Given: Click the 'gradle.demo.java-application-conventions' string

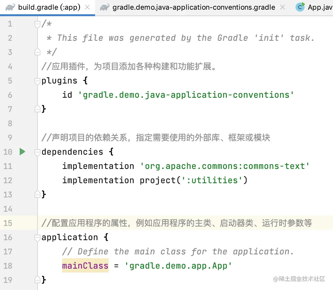Looking at the screenshot, I should pyautogui.click(x=186, y=95).
